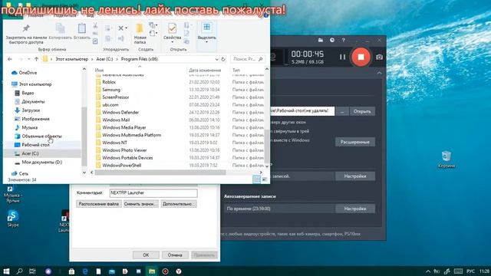Image resolution: width=491 pixels, height=276 pixels.
Task: Open Настройки beside По времени auto-complete field
Action: [354, 209]
